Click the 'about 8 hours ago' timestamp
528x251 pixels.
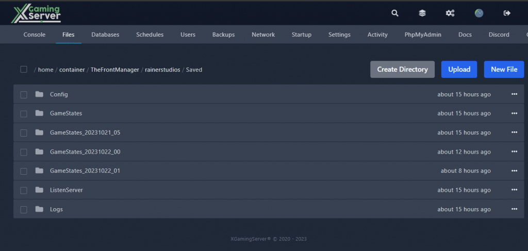click(x=466, y=171)
